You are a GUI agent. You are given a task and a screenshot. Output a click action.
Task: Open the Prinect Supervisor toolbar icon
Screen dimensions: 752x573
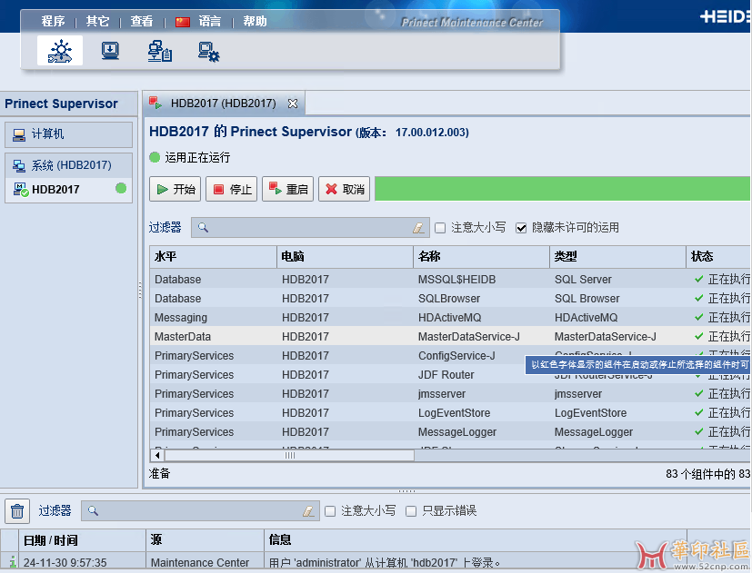tap(60, 51)
